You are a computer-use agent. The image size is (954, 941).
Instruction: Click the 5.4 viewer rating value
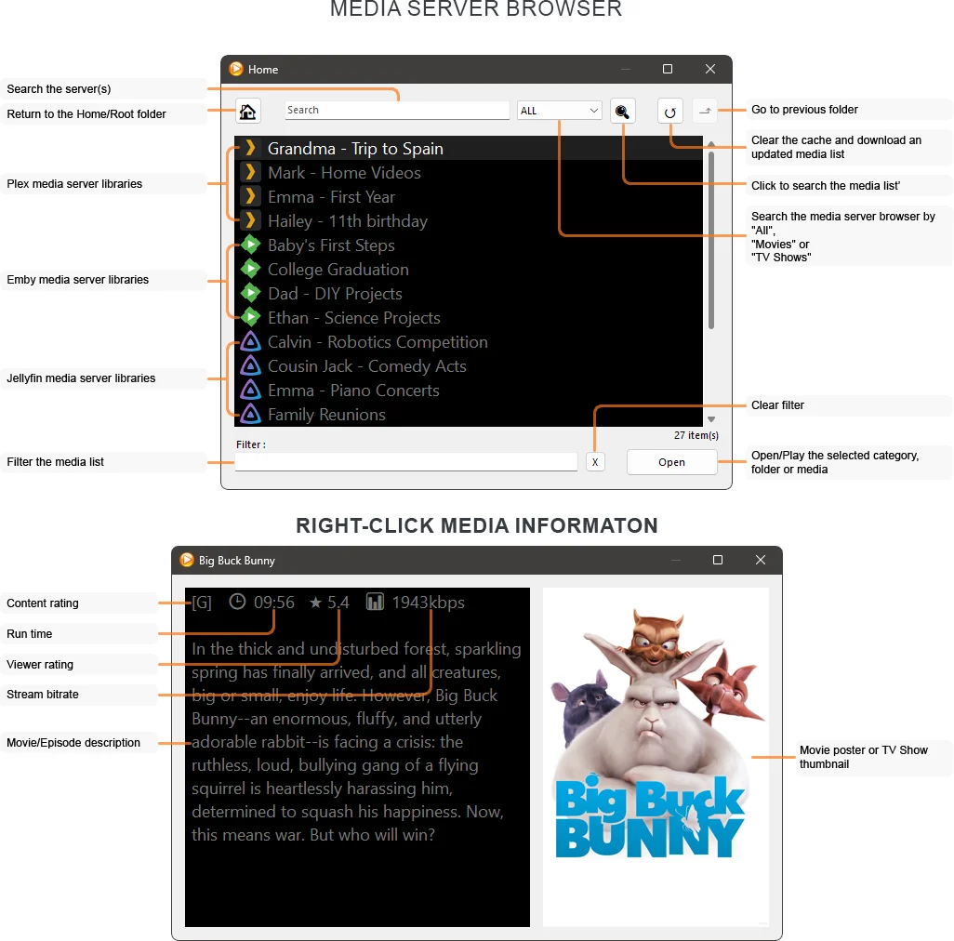coord(338,603)
